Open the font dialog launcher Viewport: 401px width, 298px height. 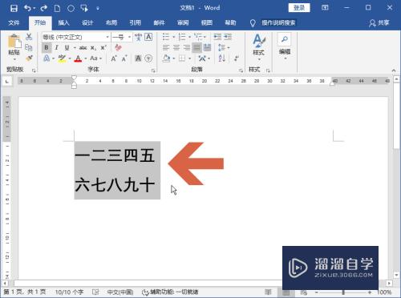pyautogui.click(x=153, y=70)
